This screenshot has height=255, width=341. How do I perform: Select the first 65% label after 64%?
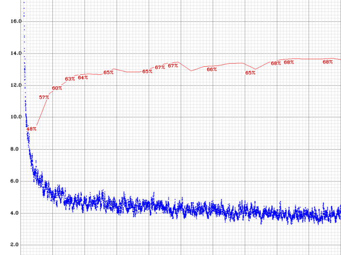click(108, 73)
